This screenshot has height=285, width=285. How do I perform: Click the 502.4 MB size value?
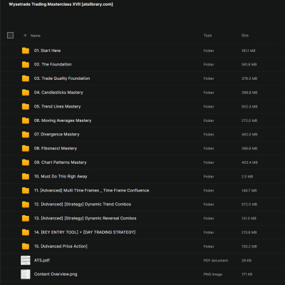(x=249, y=107)
